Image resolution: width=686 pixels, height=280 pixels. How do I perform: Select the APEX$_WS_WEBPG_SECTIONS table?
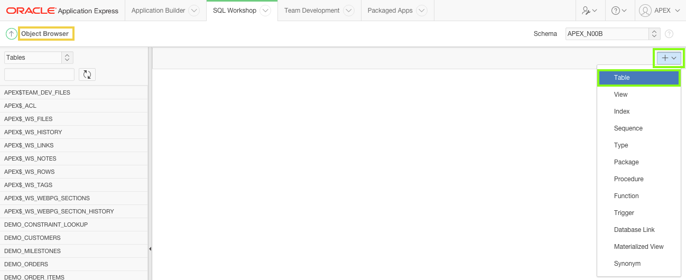[74, 198]
